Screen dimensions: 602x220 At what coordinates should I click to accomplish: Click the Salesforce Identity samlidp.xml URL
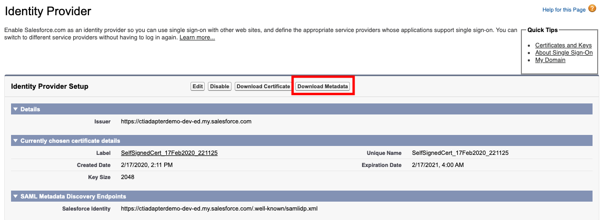pos(219,209)
